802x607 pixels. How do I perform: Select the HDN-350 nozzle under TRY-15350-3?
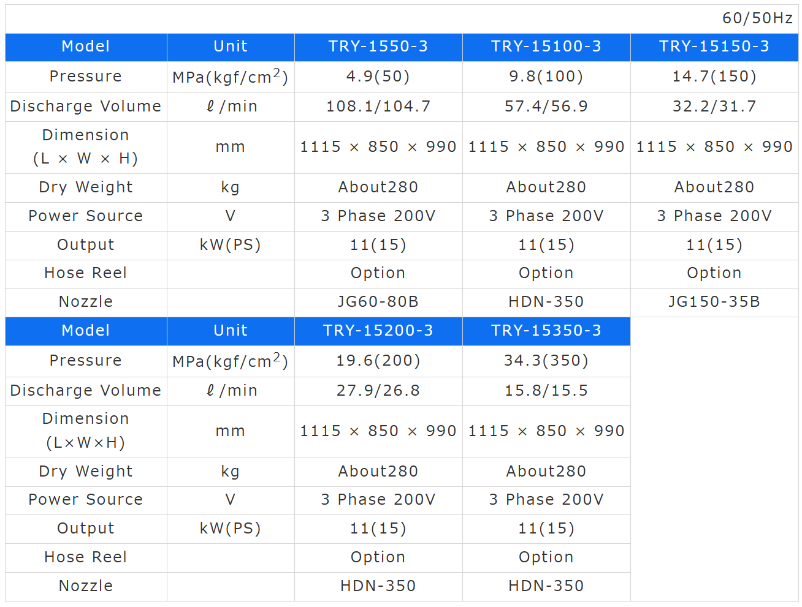point(546,586)
